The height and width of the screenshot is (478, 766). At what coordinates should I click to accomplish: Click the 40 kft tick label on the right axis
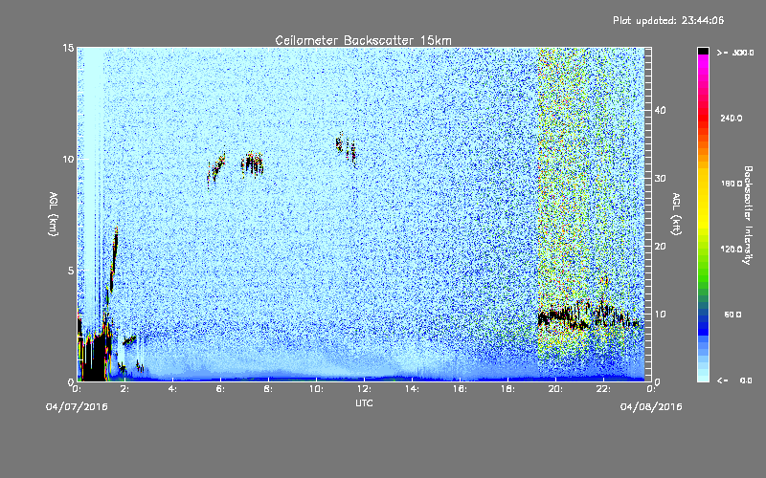click(660, 110)
